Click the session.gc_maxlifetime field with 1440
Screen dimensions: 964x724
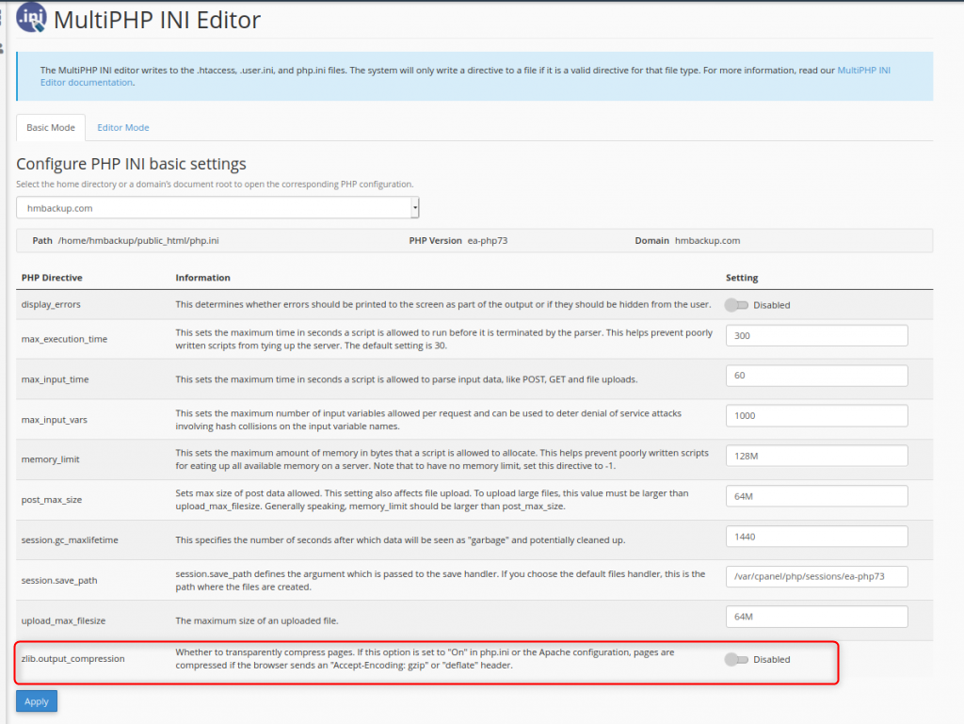(x=816, y=537)
